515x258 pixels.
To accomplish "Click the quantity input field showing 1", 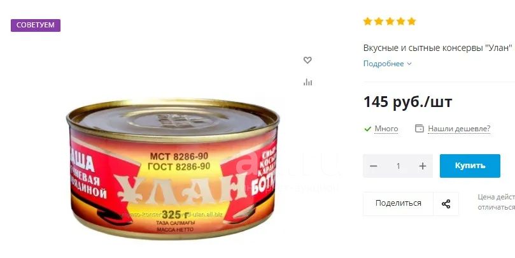I will point(398,166).
